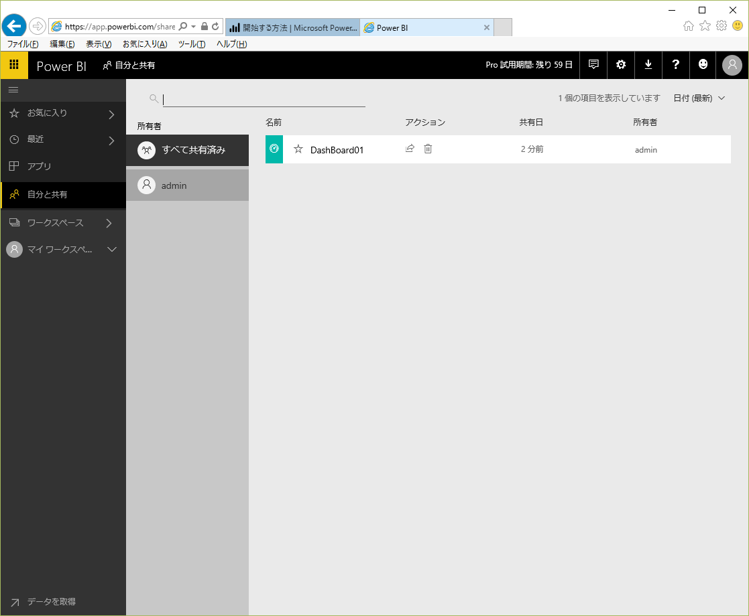Open the ヘルプ(H) menu
The height and width of the screenshot is (616, 749).
coord(232,44)
